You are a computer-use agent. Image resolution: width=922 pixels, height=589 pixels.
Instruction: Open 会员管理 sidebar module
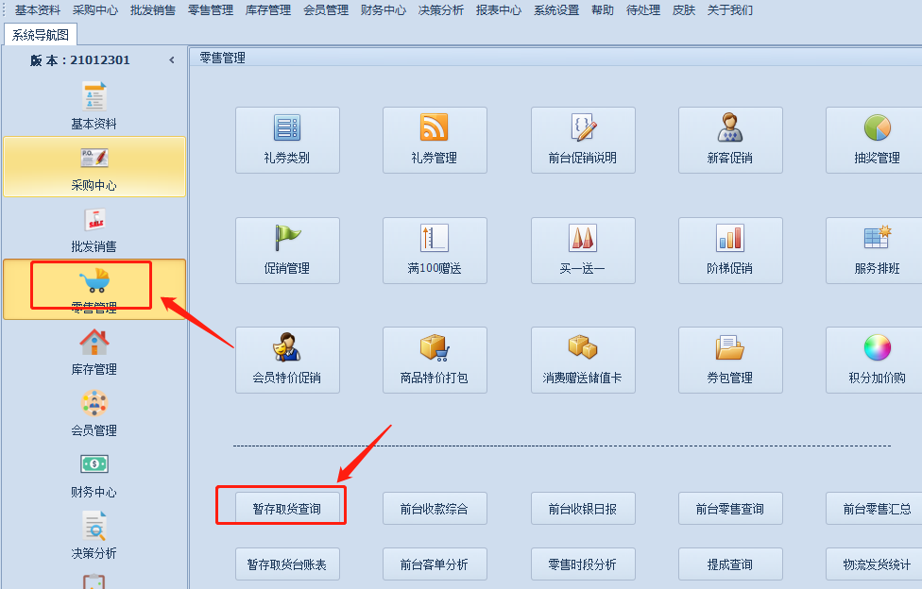point(94,412)
